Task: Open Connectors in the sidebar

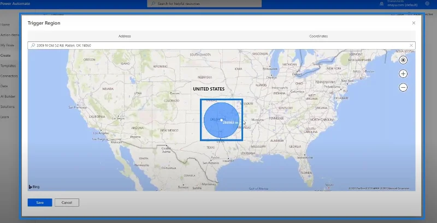Action: pyautogui.click(x=9, y=76)
